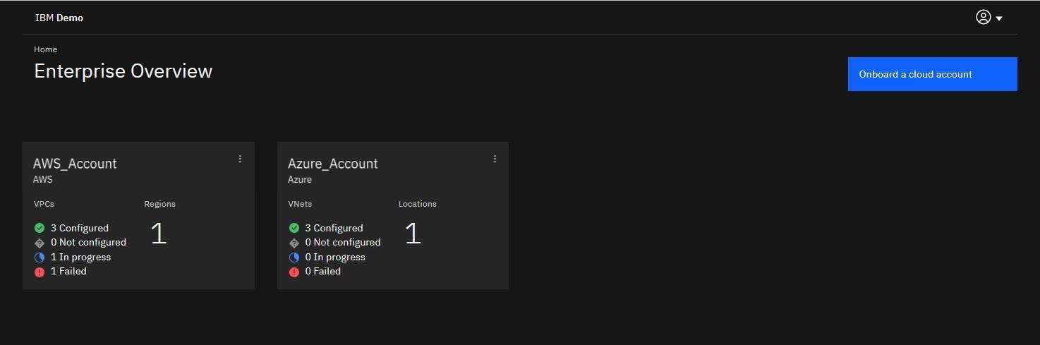Select '1 Failed' in AWS_Account card
The width and height of the screenshot is (1040, 345).
coord(68,271)
